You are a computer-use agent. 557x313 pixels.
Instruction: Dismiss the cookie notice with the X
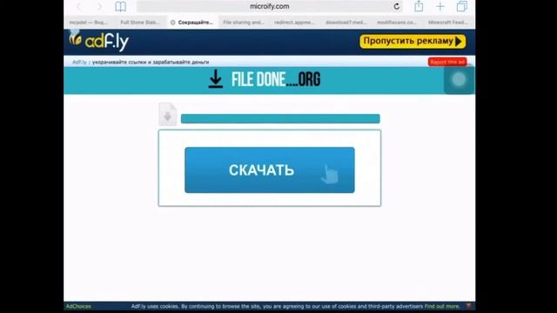tap(468, 306)
